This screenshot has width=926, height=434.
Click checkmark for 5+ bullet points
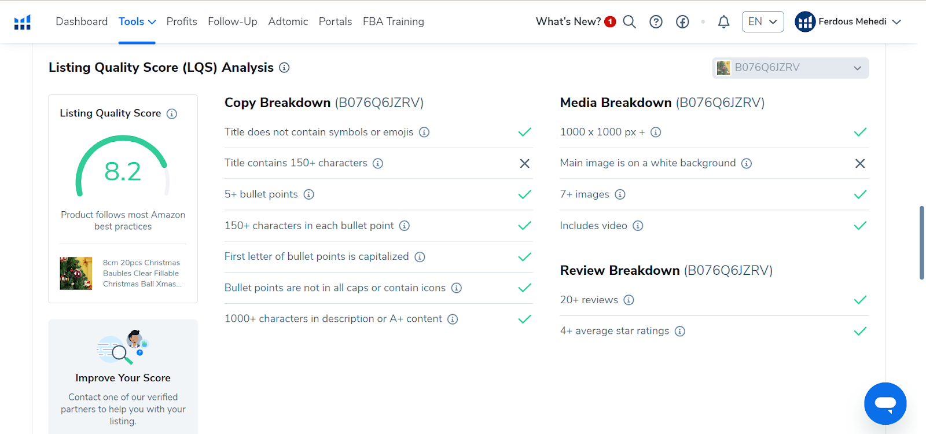[525, 194]
